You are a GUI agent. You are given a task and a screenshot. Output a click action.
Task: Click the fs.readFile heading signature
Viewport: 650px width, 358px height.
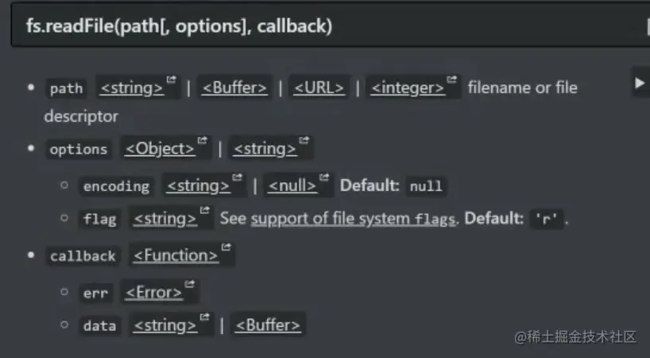(x=179, y=26)
